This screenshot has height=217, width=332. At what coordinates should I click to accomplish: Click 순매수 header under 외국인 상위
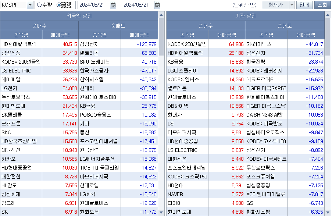tap(39, 26)
